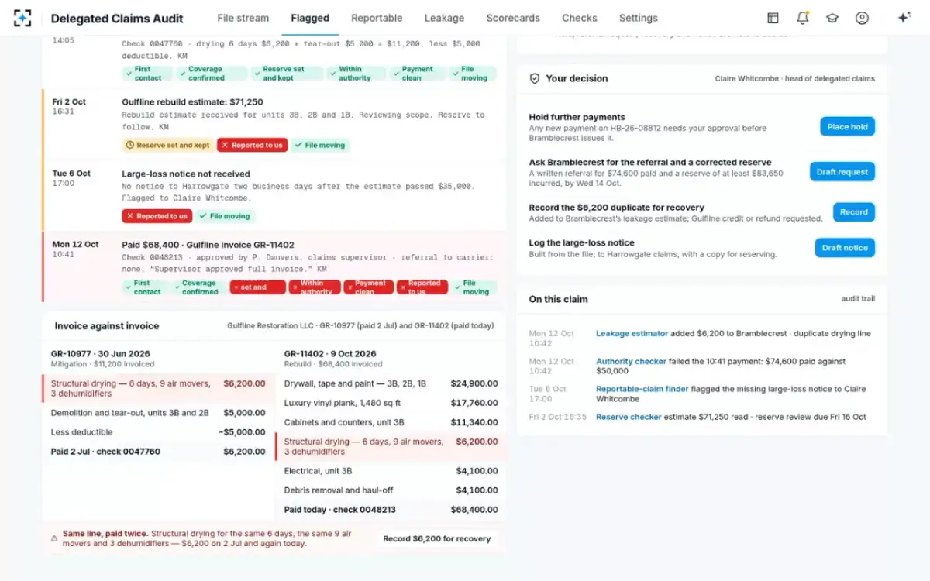
Task: Click red Reported to us chip, Tue 6 Oct
Action: tap(157, 216)
